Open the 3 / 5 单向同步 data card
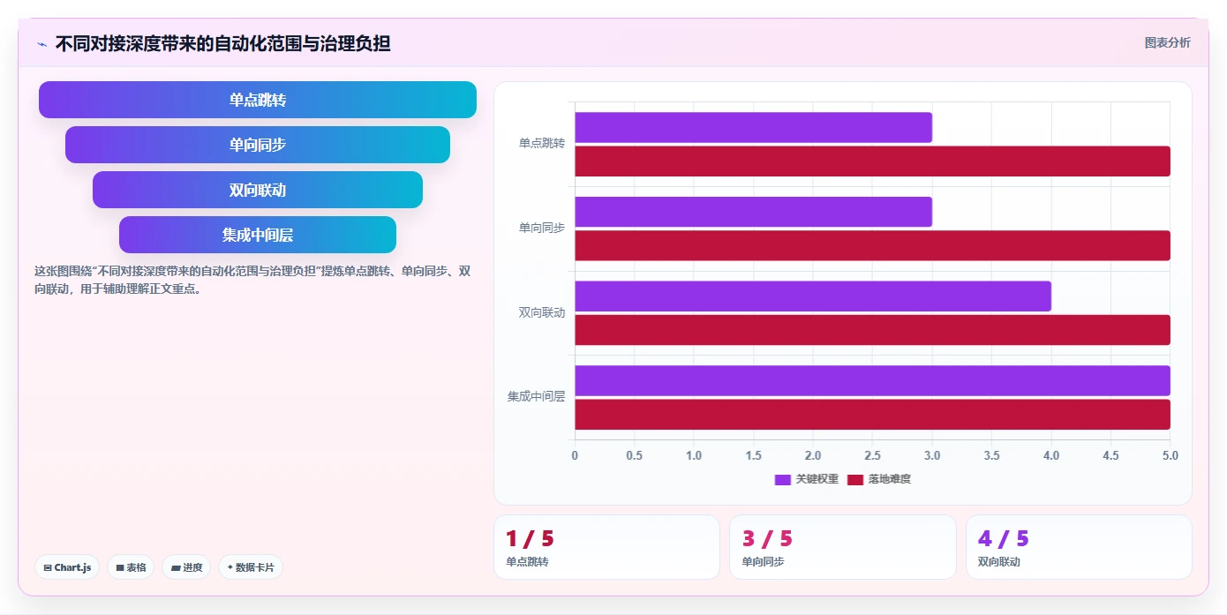Viewport: 1227px width, 615px height. tap(842, 547)
